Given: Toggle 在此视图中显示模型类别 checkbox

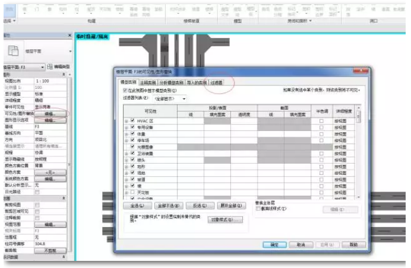Looking at the screenshot, I should point(125,90).
